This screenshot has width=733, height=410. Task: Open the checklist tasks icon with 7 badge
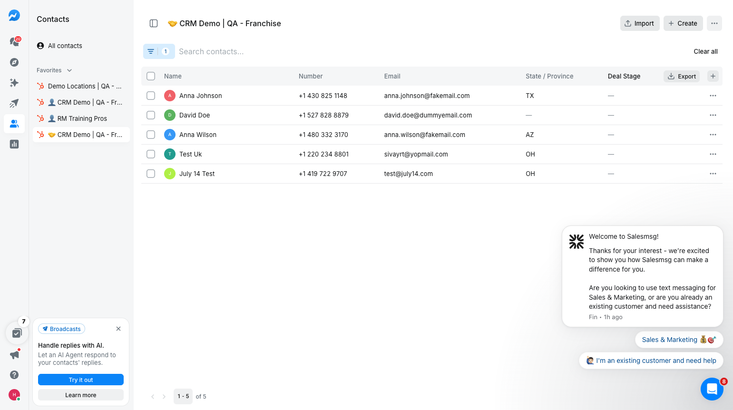[x=17, y=333]
